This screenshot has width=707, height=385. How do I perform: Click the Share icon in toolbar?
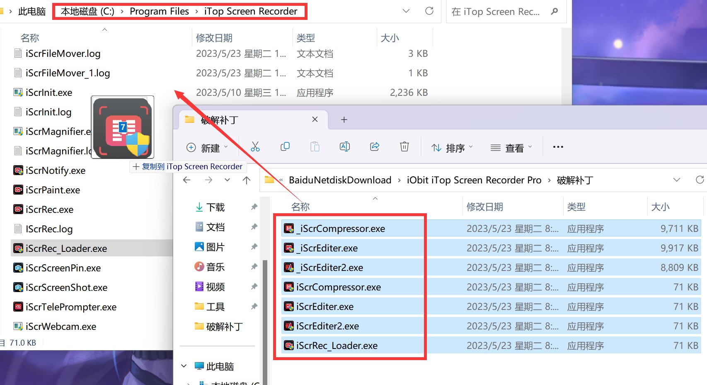pyautogui.click(x=375, y=147)
